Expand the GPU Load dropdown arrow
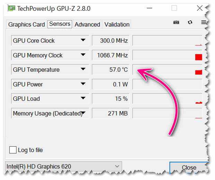The height and width of the screenshot is (180, 215). click(x=83, y=98)
